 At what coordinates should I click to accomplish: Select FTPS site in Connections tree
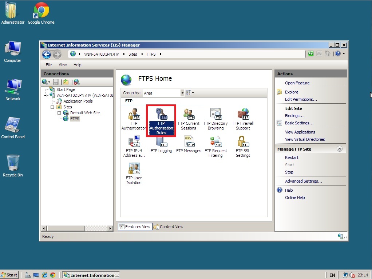[75, 119]
